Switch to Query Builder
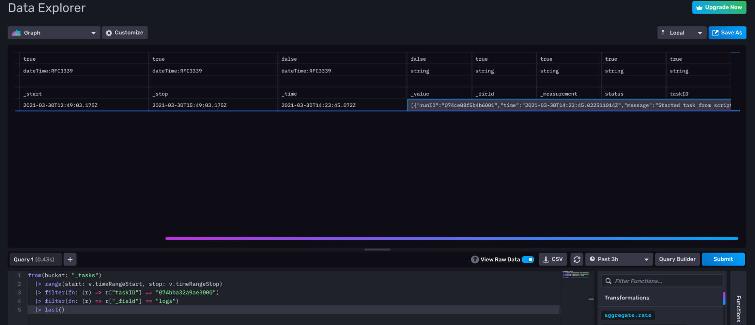The width and height of the screenshot is (755, 325). coord(677,259)
